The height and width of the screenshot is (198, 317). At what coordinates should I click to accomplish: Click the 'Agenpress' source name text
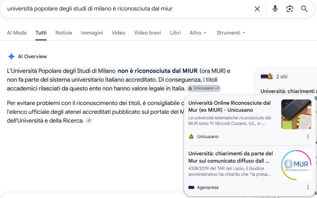click(x=208, y=187)
